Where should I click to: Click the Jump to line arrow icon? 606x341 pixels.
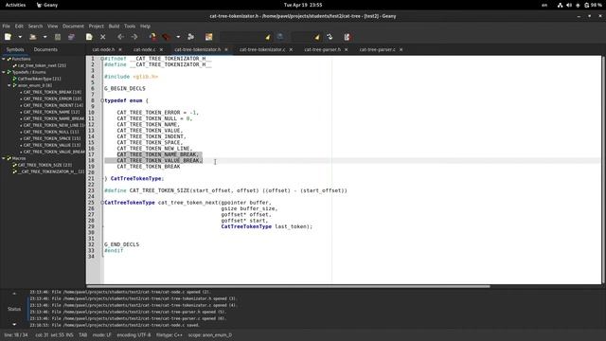click(x=330, y=37)
